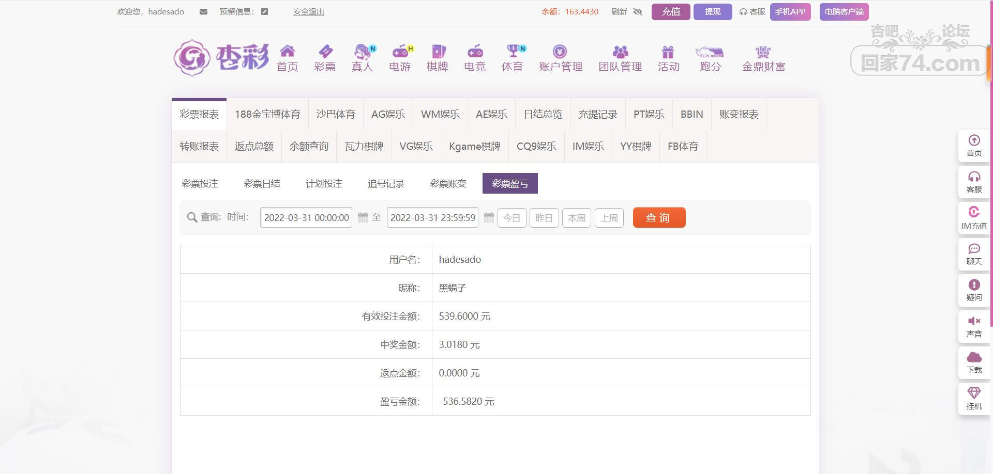Open 账户管理 navigation menu

click(x=560, y=58)
